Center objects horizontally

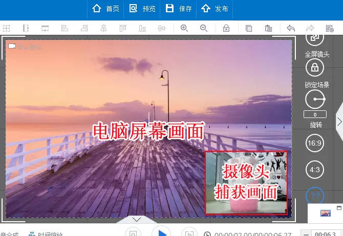103,28
